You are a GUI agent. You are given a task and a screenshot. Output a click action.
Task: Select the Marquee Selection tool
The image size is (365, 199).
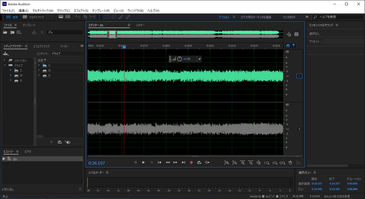click(x=107, y=17)
